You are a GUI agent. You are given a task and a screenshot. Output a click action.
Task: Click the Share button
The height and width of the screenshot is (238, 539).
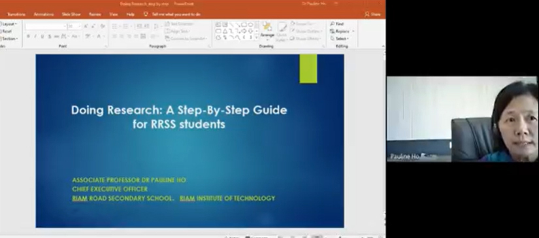tap(372, 14)
